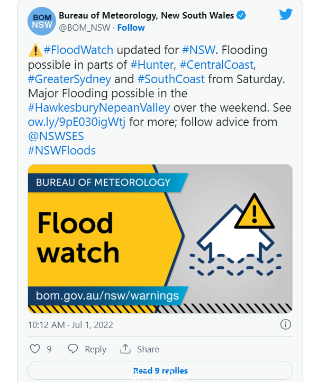Open the #FloodWatch hashtag

pyautogui.click(x=78, y=50)
